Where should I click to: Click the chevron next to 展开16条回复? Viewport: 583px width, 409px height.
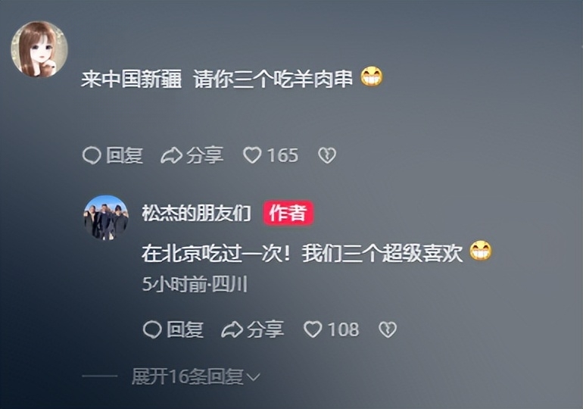(253, 378)
